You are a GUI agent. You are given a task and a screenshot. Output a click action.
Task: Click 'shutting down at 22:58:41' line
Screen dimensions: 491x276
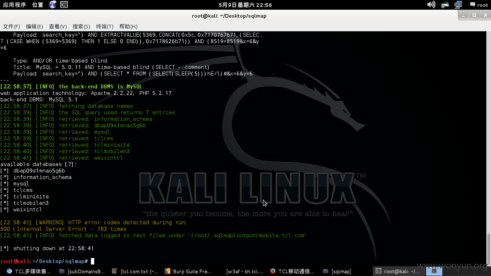(x=54, y=248)
